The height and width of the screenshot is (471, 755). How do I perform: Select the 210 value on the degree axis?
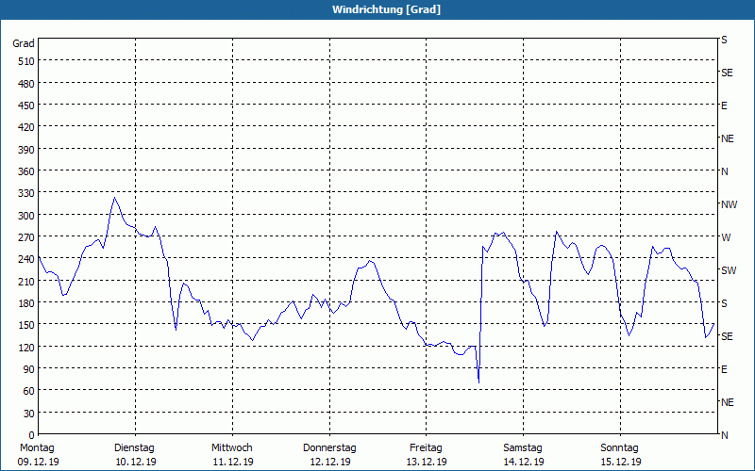[x=27, y=281]
